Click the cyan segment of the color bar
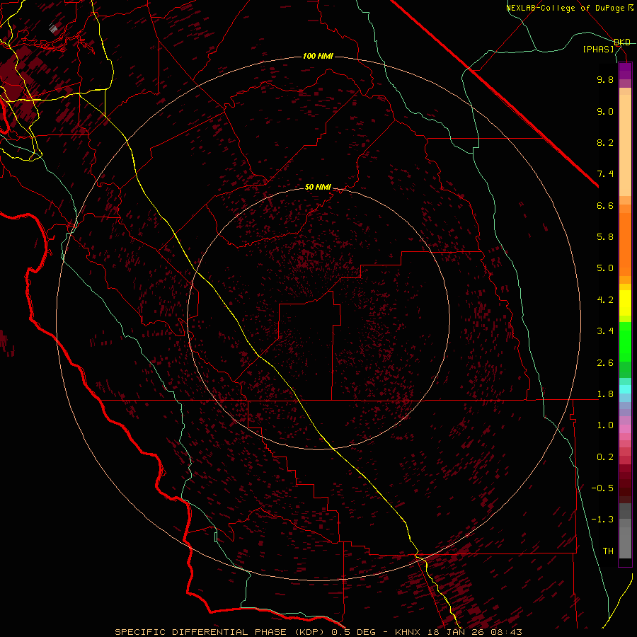Image resolution: width=637 pixels, height=637 pixels. [x=625, y=389]
